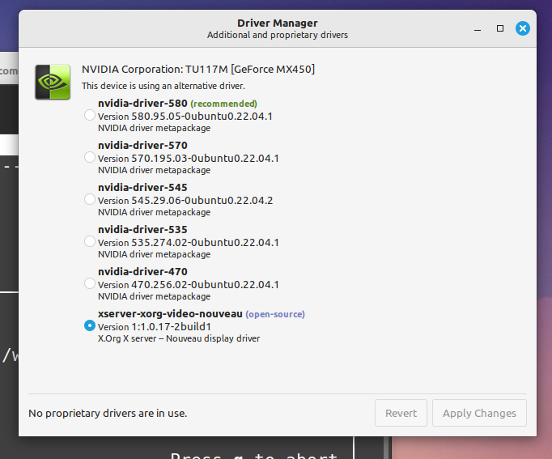The width and height of the screenshot is (552, 459).
Task: Click the "No proprietary drivers are in use" status
Action: coord(108,413)
